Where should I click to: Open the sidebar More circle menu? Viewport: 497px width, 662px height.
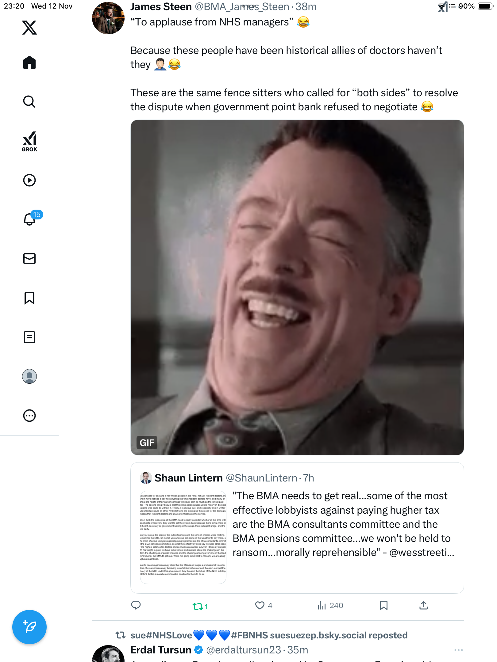pyautogui.click(x=29, y=416)
